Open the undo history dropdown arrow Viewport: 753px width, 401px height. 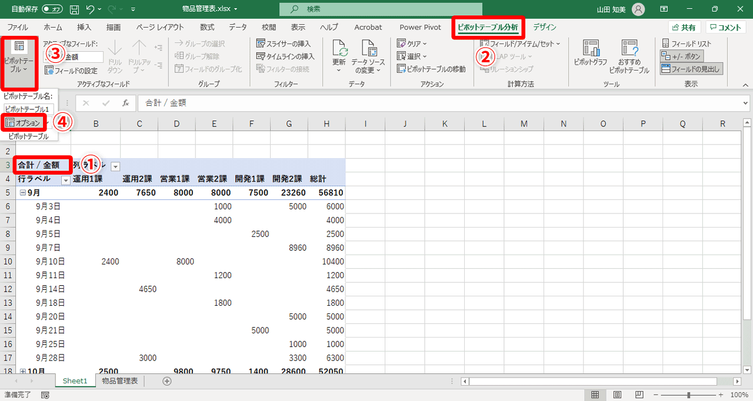click(x=101, y=9)
